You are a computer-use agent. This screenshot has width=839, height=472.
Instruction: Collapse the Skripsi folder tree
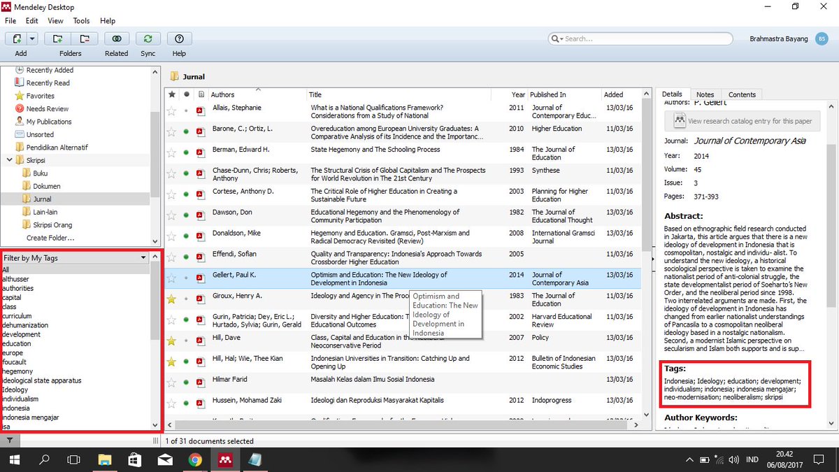tap(8, 160)
